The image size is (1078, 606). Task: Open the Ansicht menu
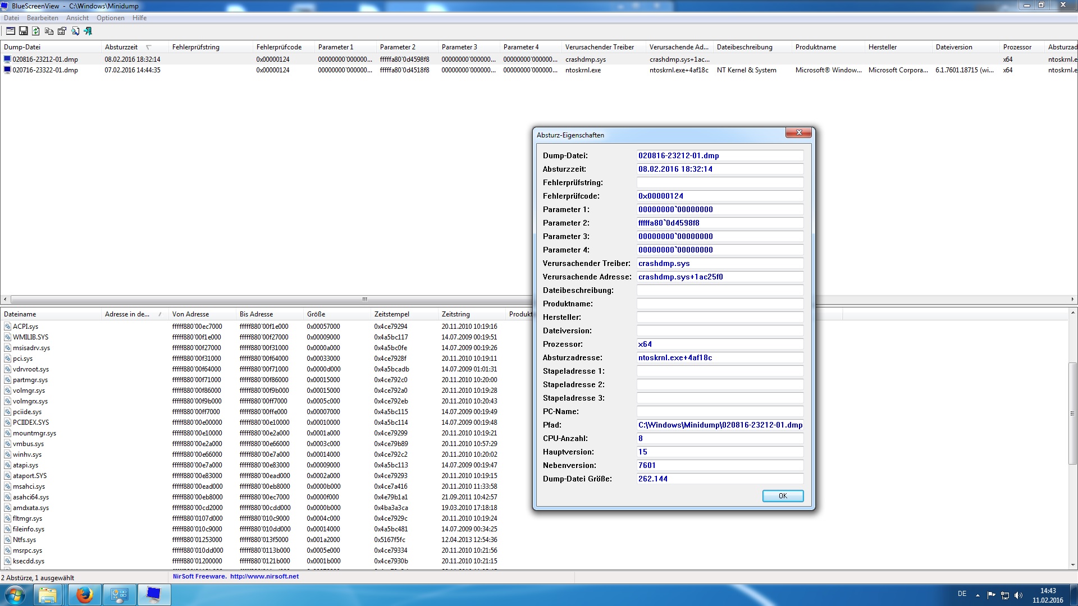pos(77,18)
